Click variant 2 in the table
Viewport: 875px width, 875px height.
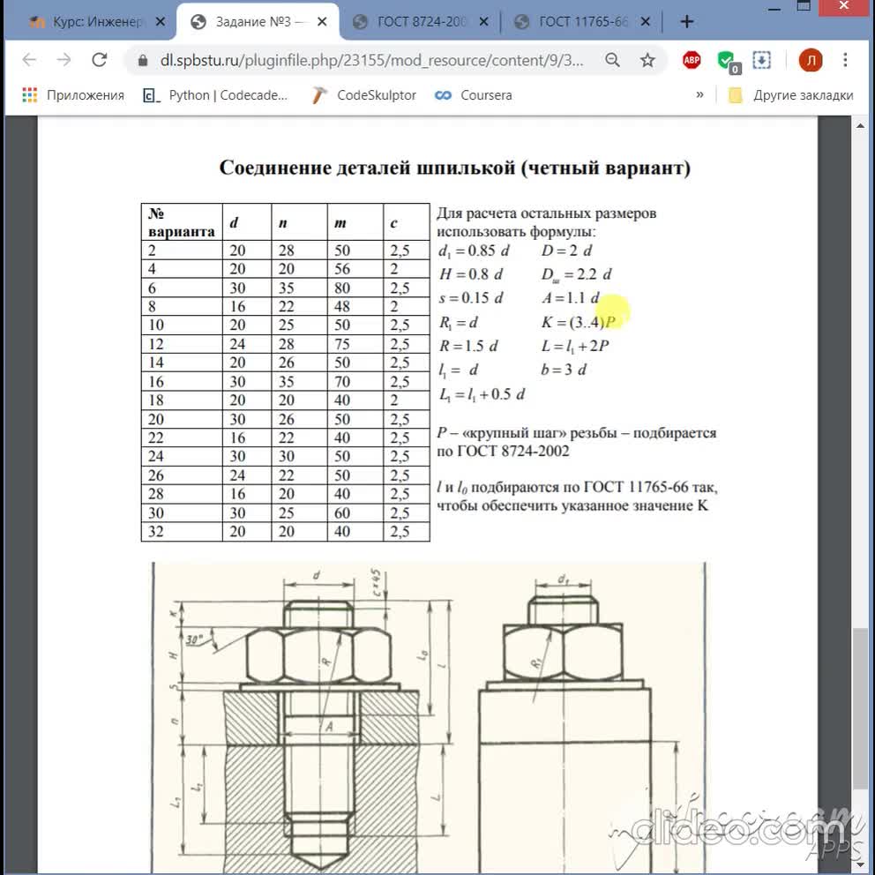click(182, 250)
